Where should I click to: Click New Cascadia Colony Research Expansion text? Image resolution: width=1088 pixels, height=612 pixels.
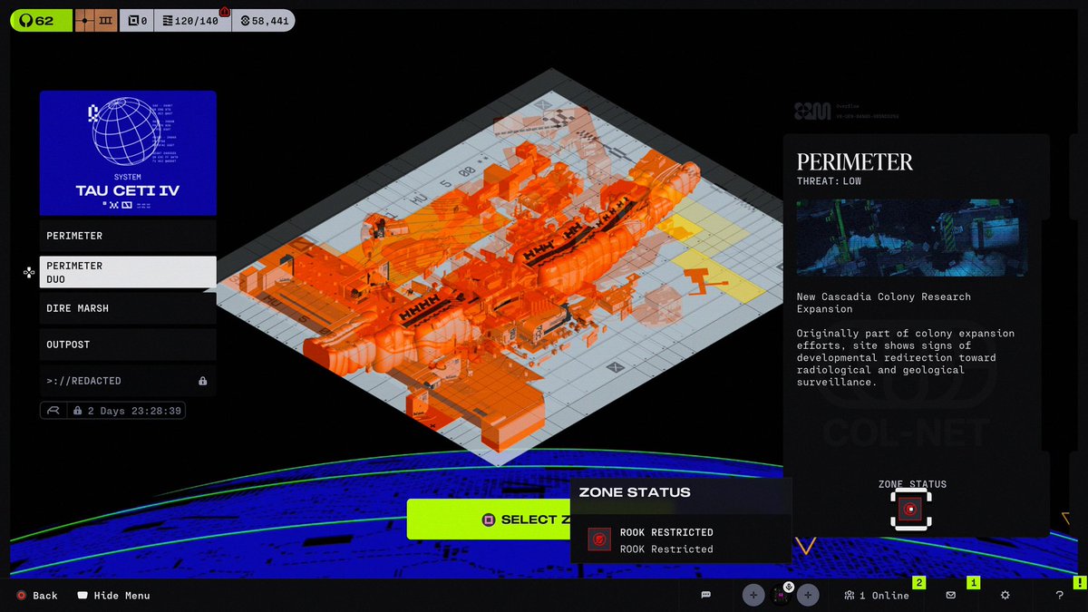pos(884,303)
